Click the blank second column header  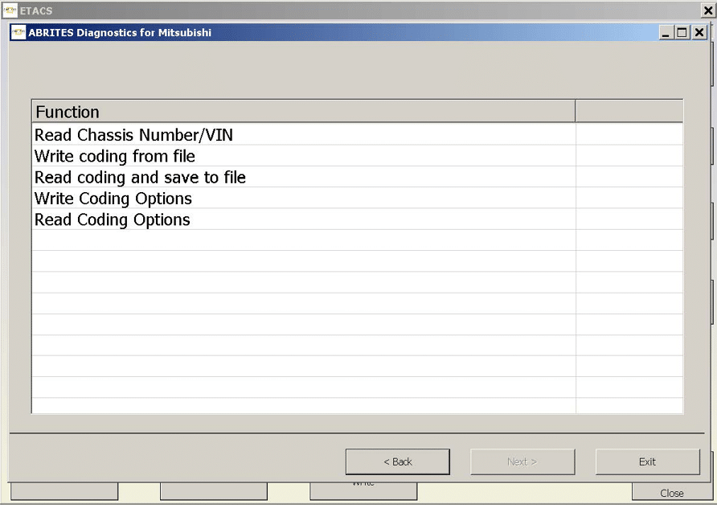pyautogui.click(x=629, y=112)
